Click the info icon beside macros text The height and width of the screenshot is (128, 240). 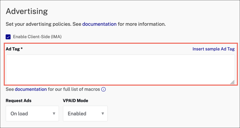tap(103, 89)
